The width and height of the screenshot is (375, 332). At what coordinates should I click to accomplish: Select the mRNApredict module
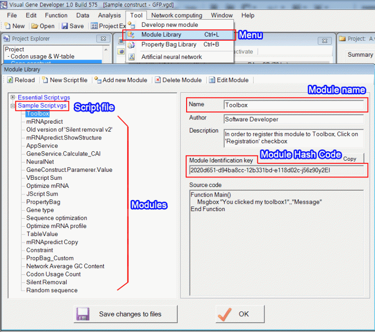click(45, 122)
